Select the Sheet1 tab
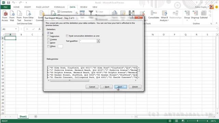 [23, 117]
